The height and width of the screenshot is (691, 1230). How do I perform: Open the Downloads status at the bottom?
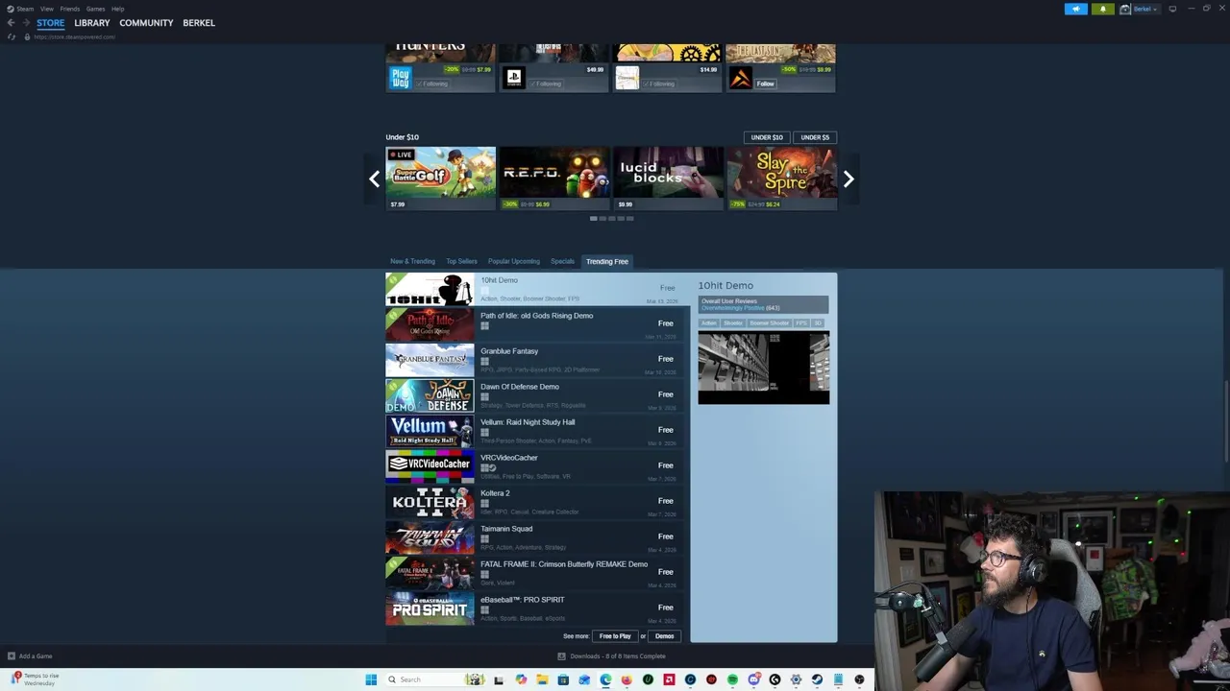point(612,656)
